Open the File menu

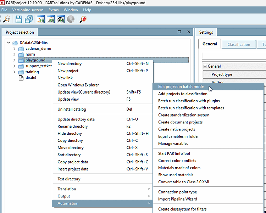click(x=4, y=10)
